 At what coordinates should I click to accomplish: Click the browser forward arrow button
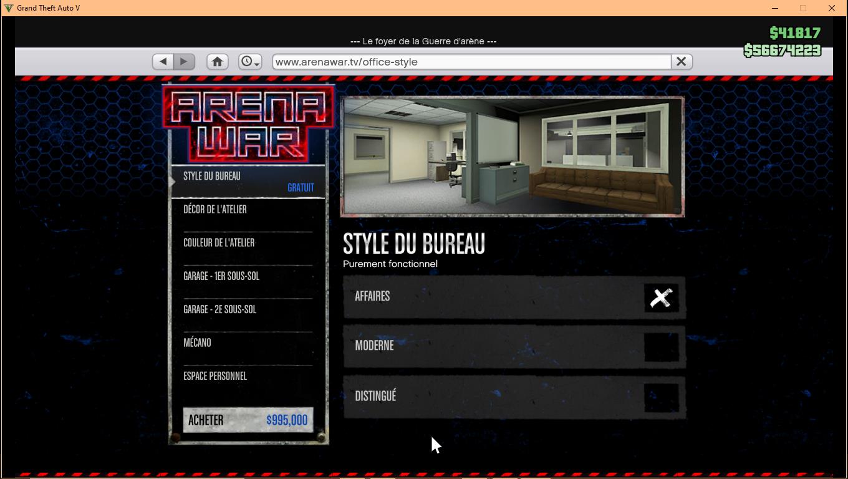[184, 62]
